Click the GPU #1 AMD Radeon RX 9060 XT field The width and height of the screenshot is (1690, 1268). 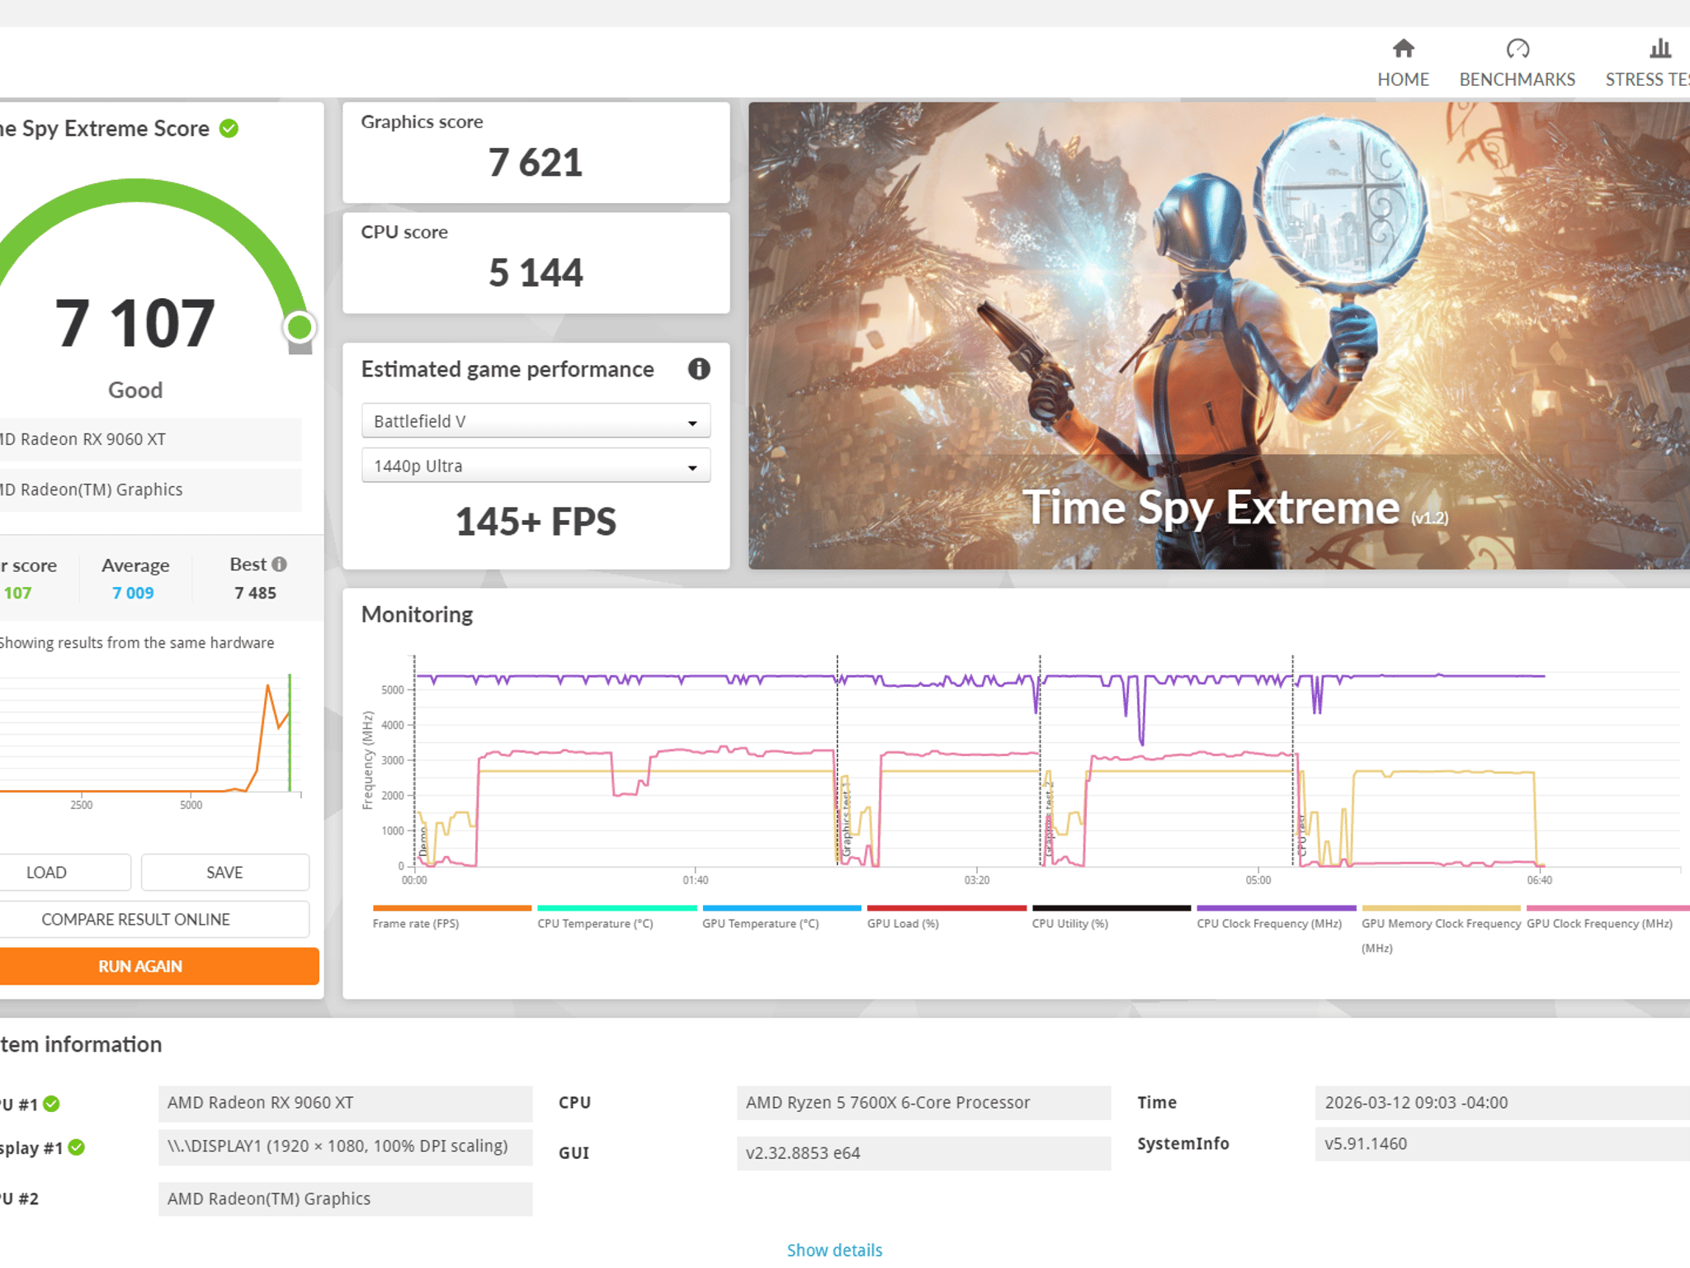345,1103
